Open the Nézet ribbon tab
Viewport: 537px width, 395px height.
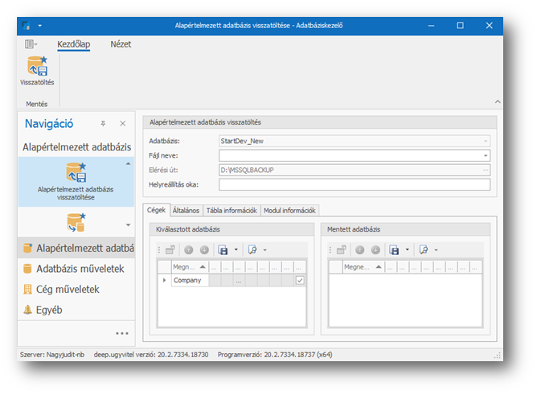[x=121, y=44]
